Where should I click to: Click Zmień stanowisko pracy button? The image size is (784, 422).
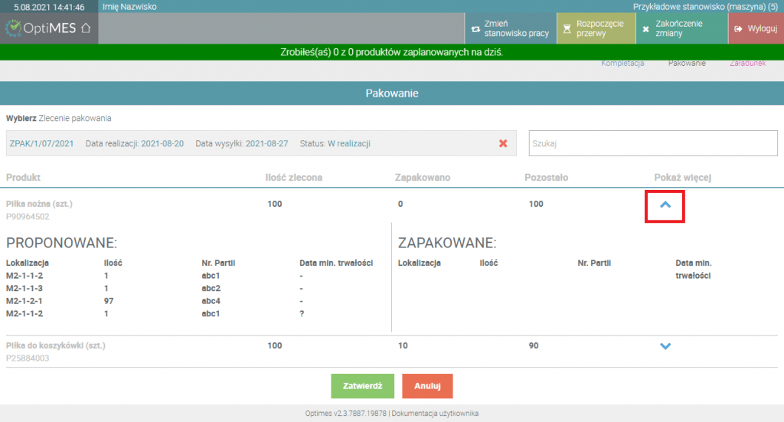click(x=511, y=28)
